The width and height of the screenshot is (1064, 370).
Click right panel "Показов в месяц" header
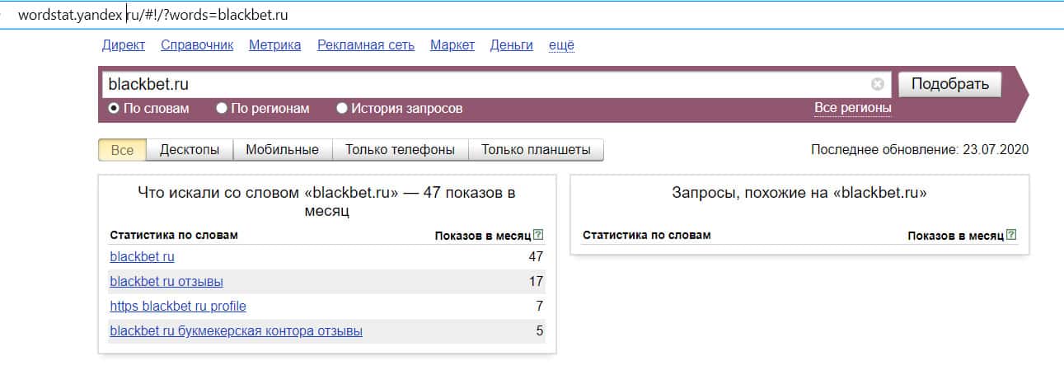click(x=956, y=235)
